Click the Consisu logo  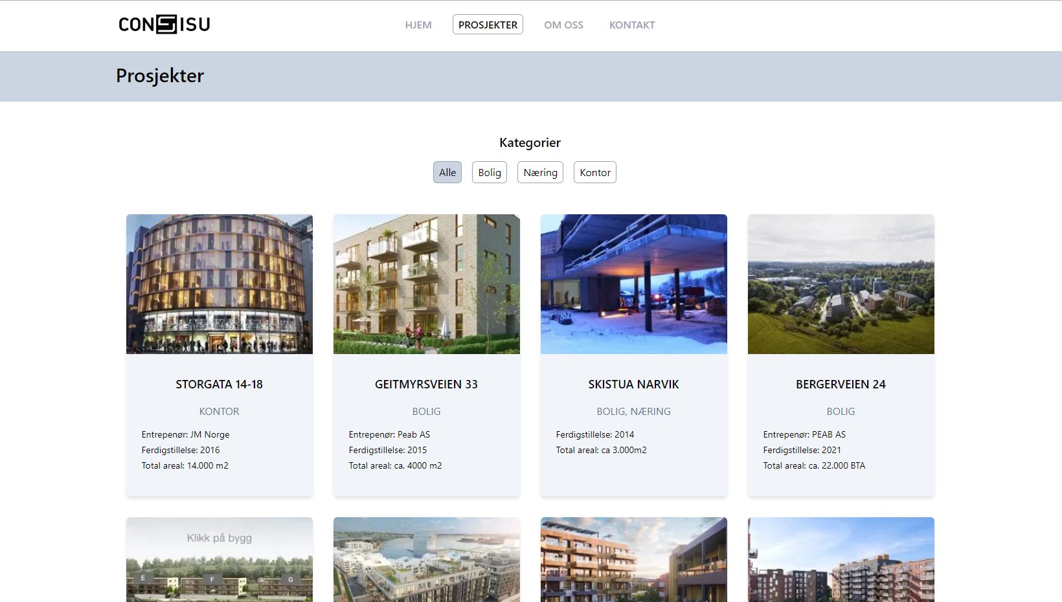click(x=164, y=25)
